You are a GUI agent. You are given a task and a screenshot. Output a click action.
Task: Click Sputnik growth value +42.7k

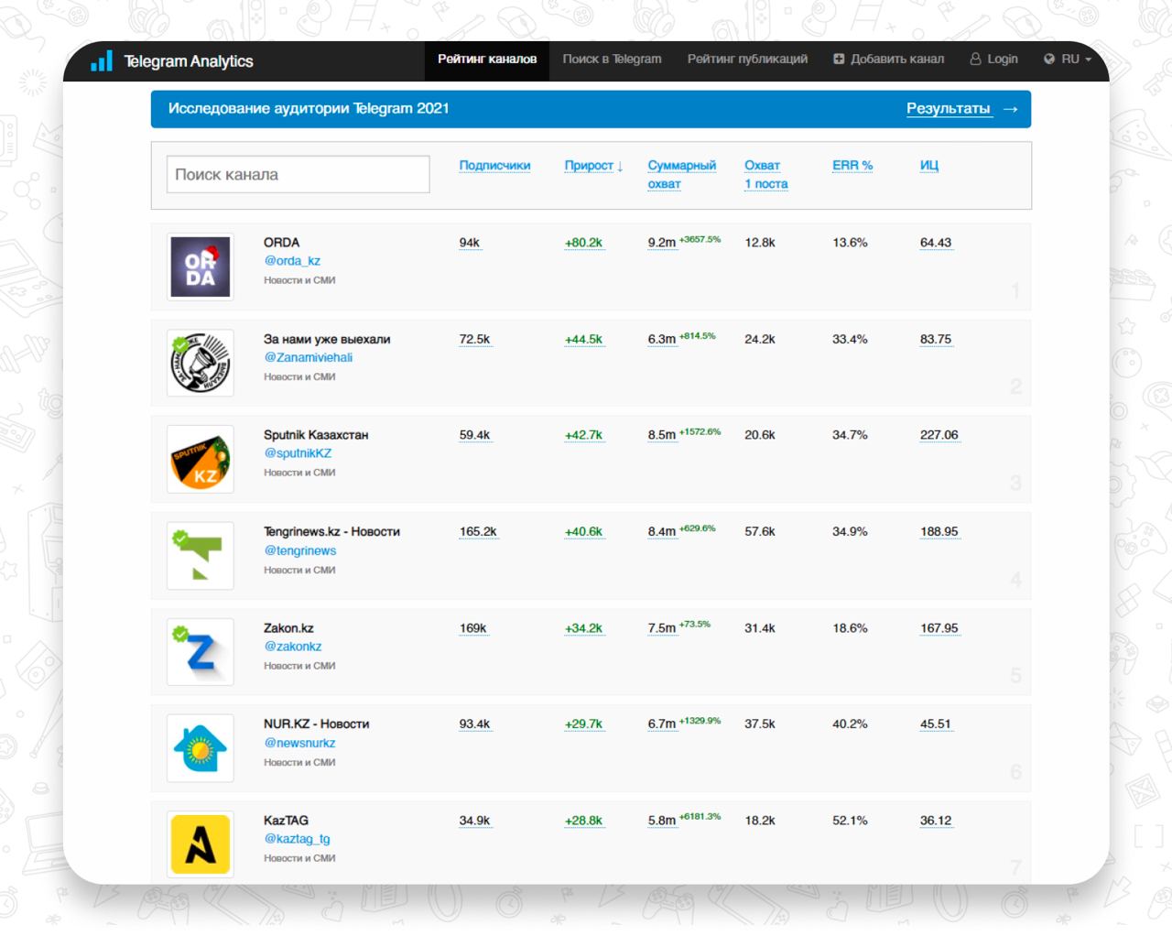(584, 435)
